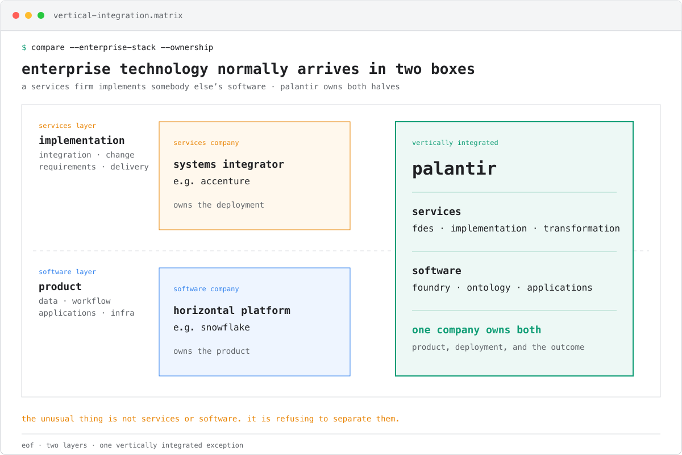682x455 pixels.
Task: Click the red close window button
Action: tap(16, 15)
